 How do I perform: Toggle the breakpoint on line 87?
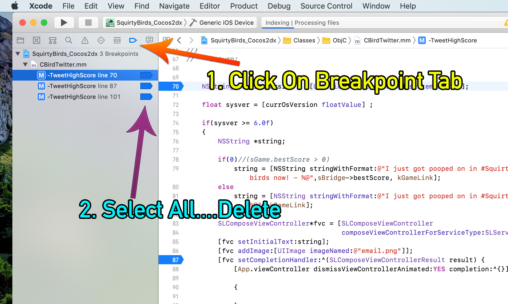pyautogui.click(x=146, y=86)
